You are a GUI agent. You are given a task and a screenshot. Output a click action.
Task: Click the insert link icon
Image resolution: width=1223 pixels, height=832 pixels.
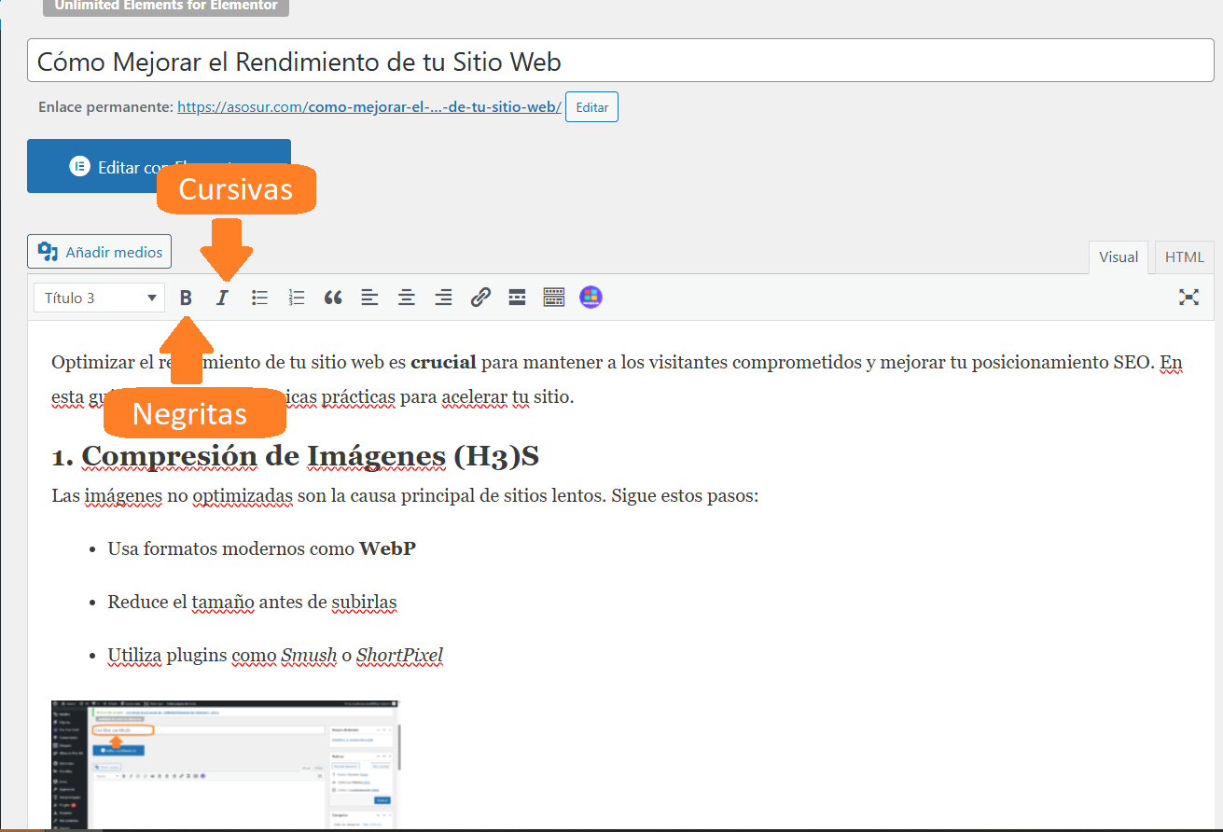click(480, 298)
